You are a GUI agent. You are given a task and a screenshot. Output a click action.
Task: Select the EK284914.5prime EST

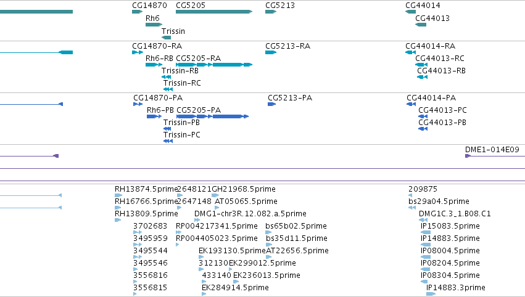pyautogui.click(x=204, y=294)
